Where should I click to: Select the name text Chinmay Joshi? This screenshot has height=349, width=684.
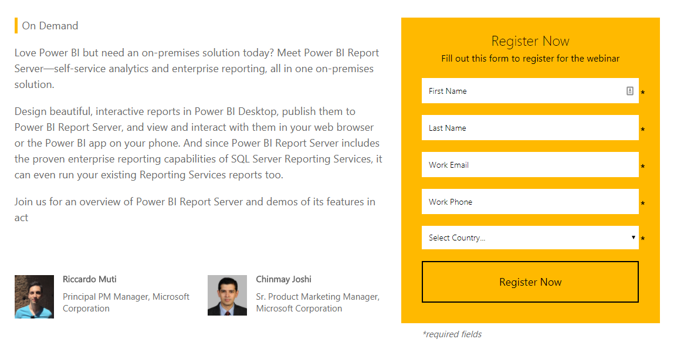(x=283, y=279)
